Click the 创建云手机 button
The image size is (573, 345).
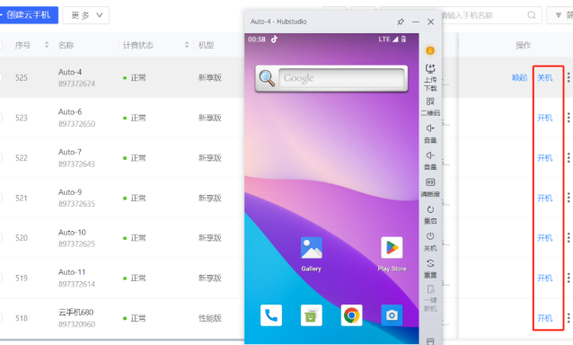(x=29, y=15)
